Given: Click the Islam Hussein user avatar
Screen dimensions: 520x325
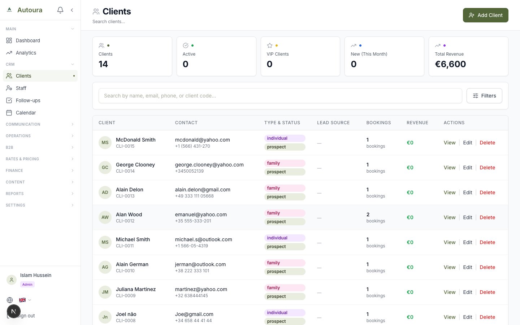Looking at the screenshot, I should [12, 280].
